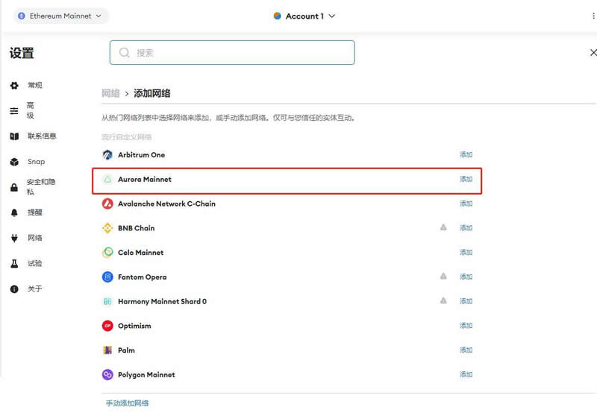597x416 pixels.
Task: Click the lock icon beside 安全和隐私
Action: [14, 187]
